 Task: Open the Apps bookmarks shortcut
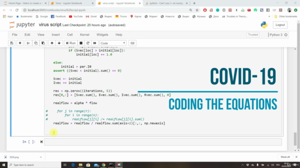[8, 17]
